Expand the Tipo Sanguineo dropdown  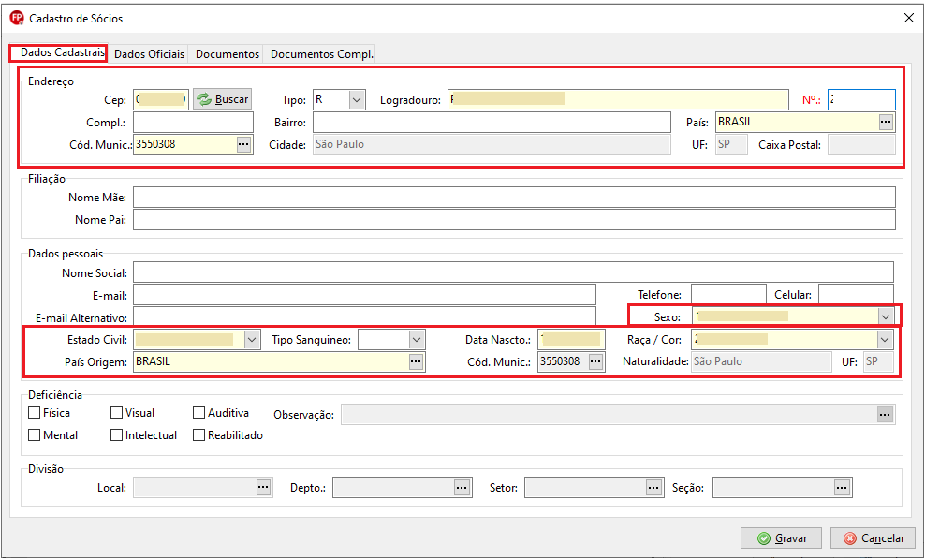point(417,339)
